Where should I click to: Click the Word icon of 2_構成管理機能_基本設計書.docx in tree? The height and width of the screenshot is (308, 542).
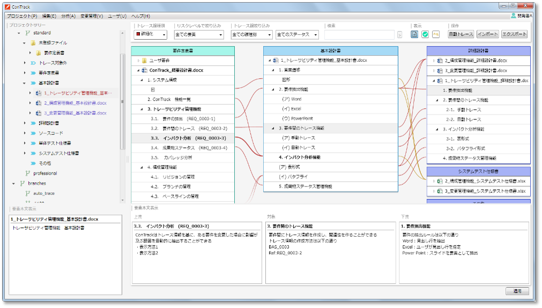point(39,103)
